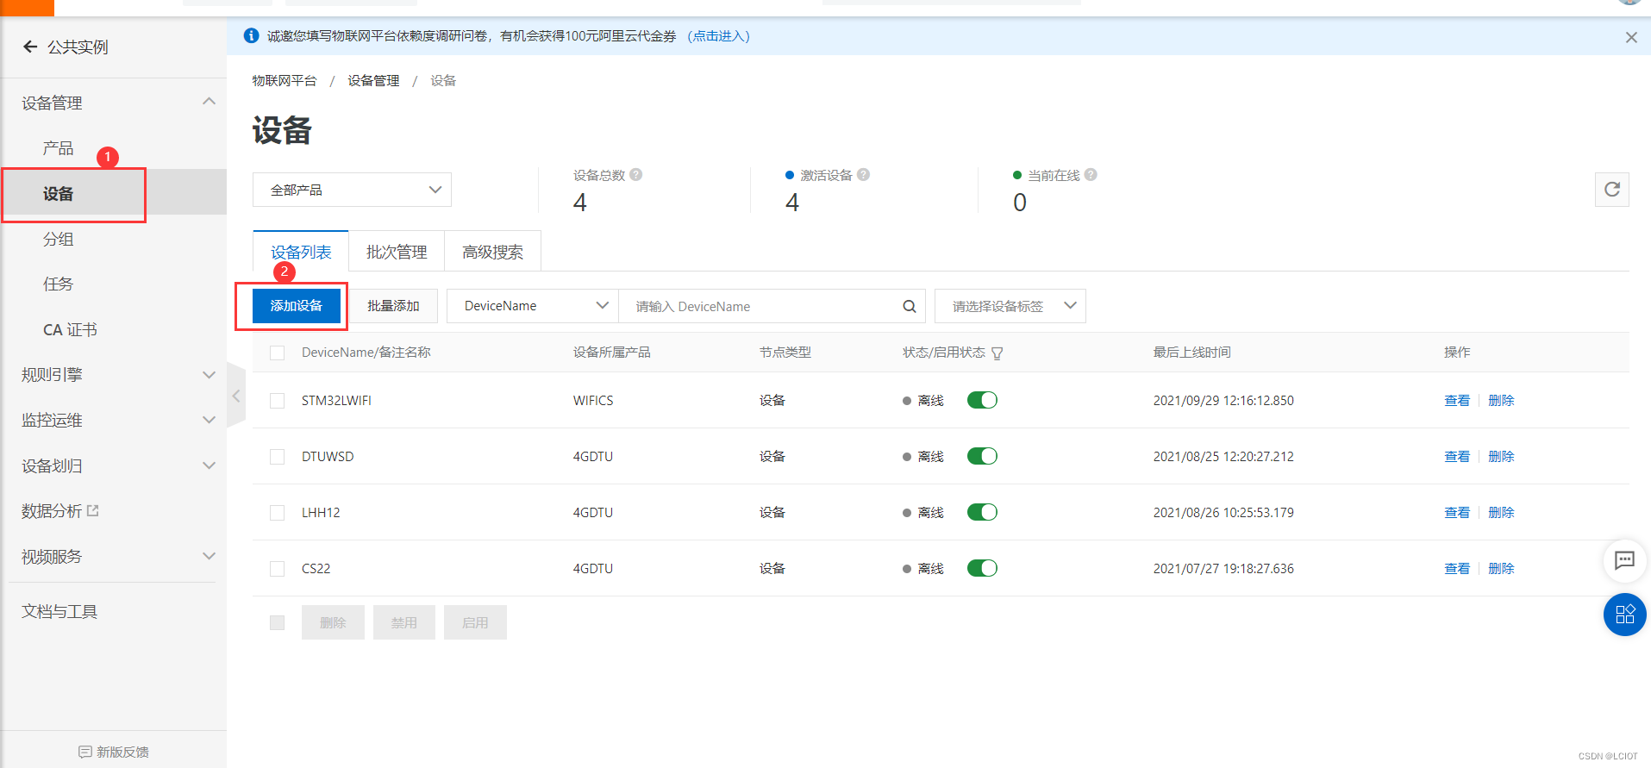Click 查看 for CS22
This screenshot has width=1651, height=768.
click(x=1457, y=568)
